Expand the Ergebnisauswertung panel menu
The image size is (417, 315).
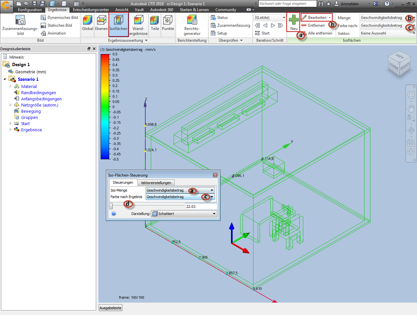[128, 40]
